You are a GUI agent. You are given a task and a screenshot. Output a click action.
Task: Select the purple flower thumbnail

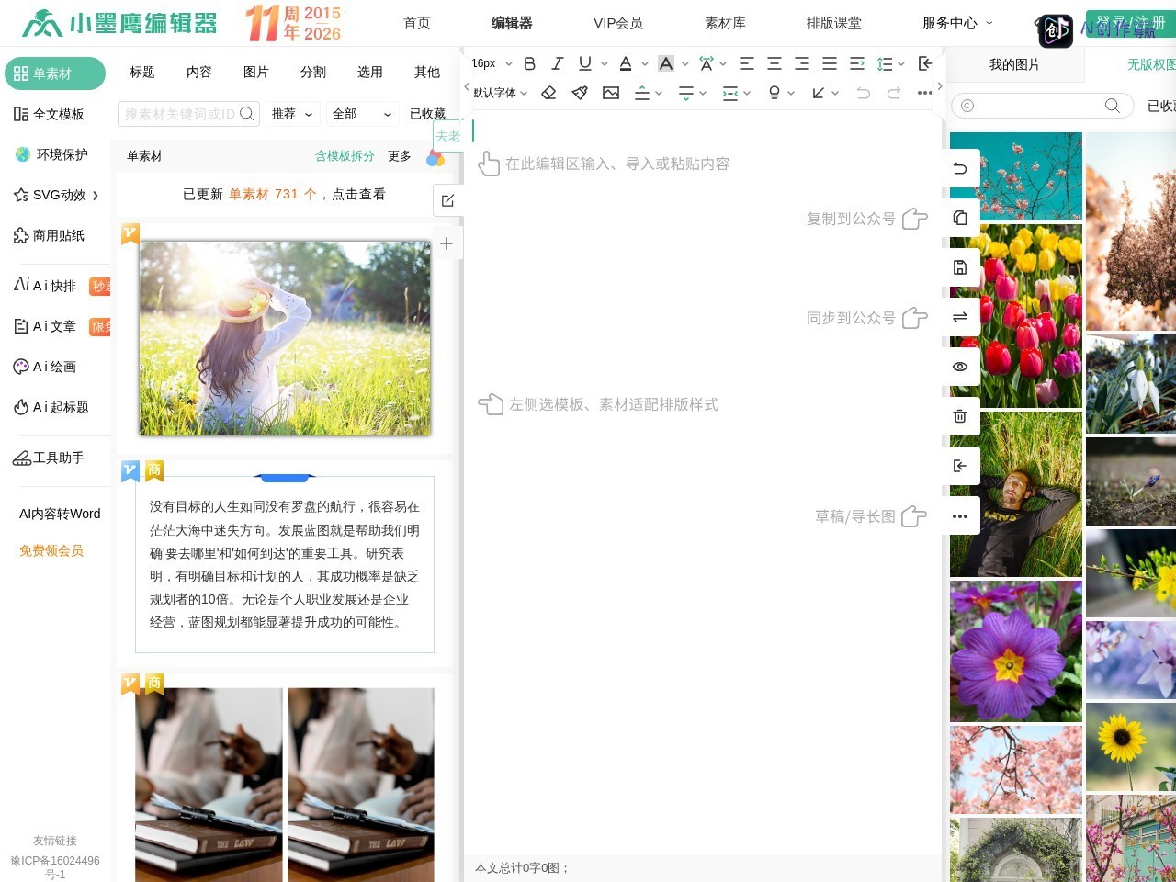click(x=1016, y=650)
